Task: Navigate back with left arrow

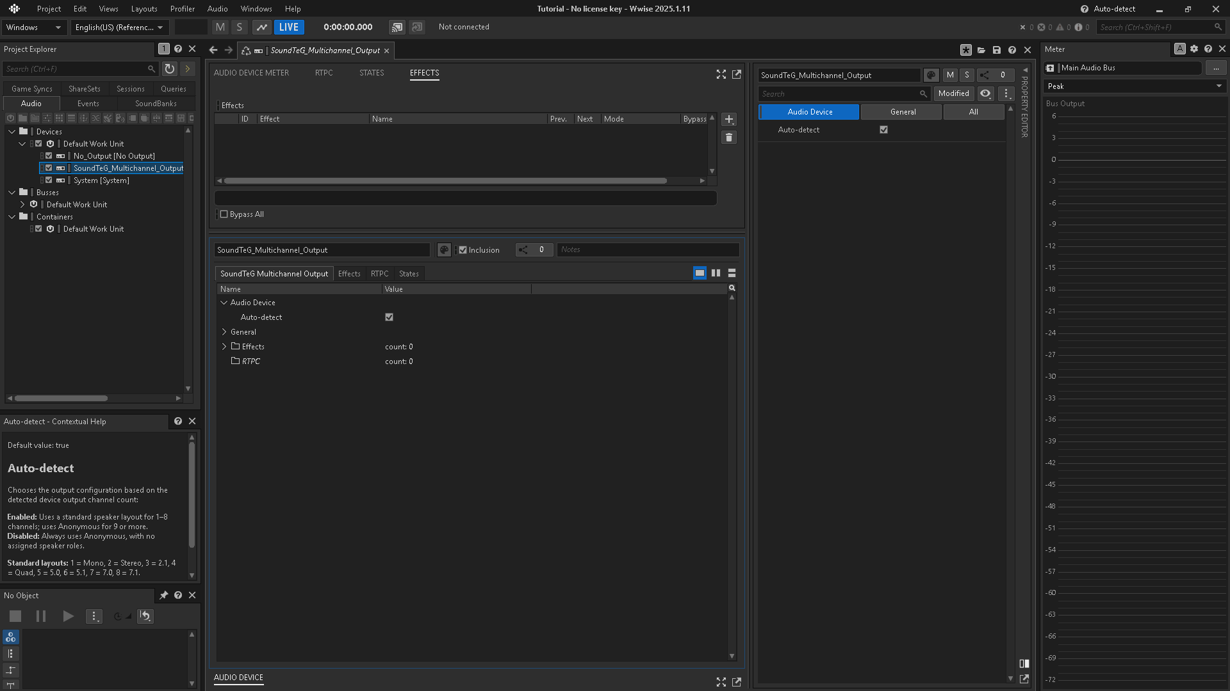Action: tap(213, 50)
